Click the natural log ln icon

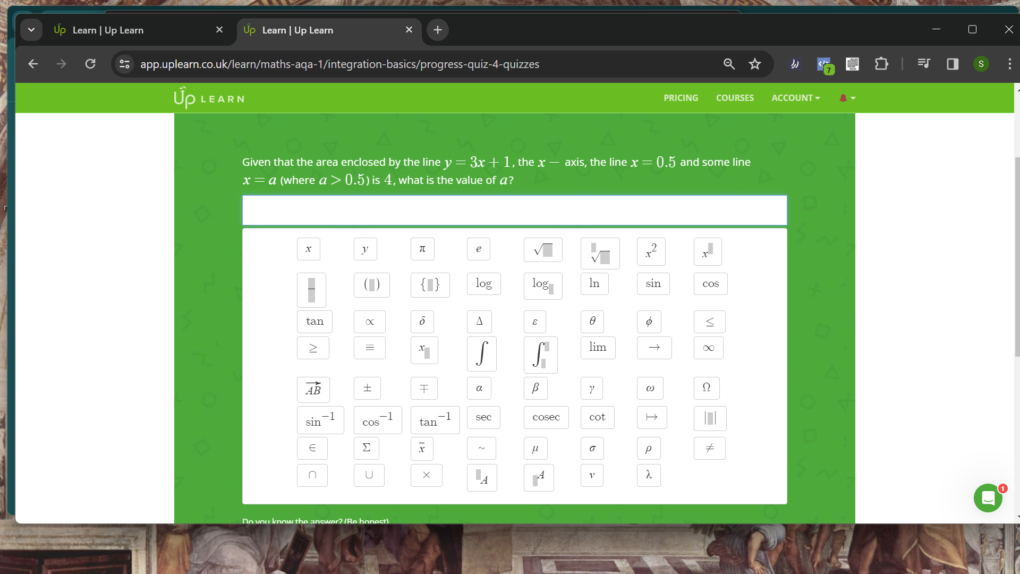coord(594,282)
